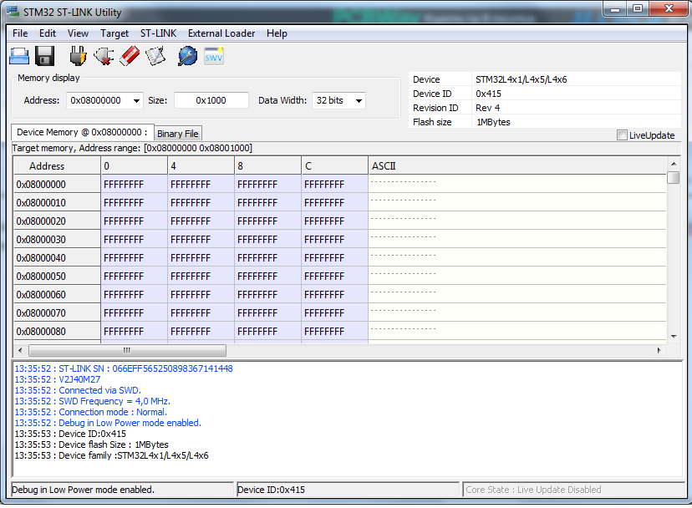
Task: Open the Target menu
Action: click(114, 33)
